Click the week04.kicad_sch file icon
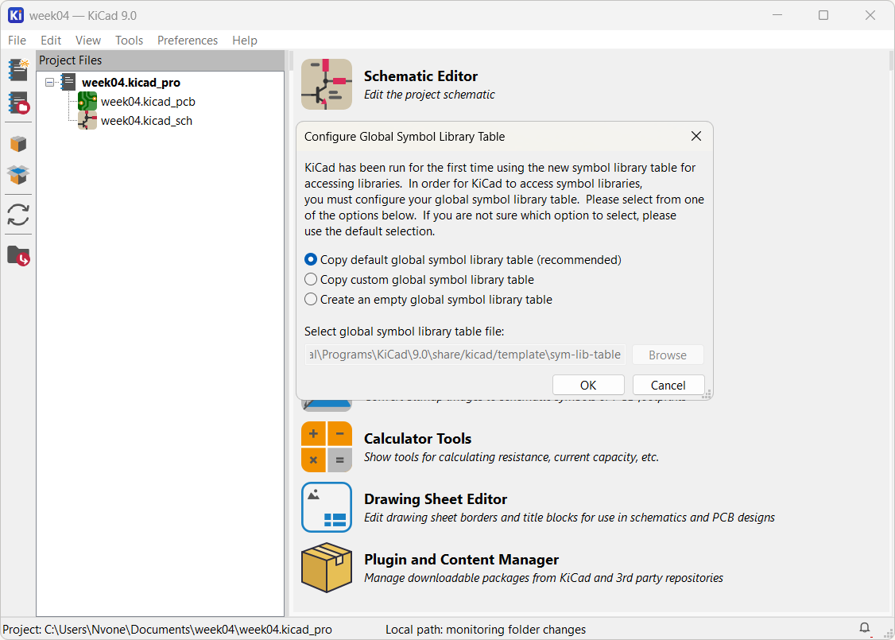The width and height of the screenshot is (895, 640). [87, 121]
